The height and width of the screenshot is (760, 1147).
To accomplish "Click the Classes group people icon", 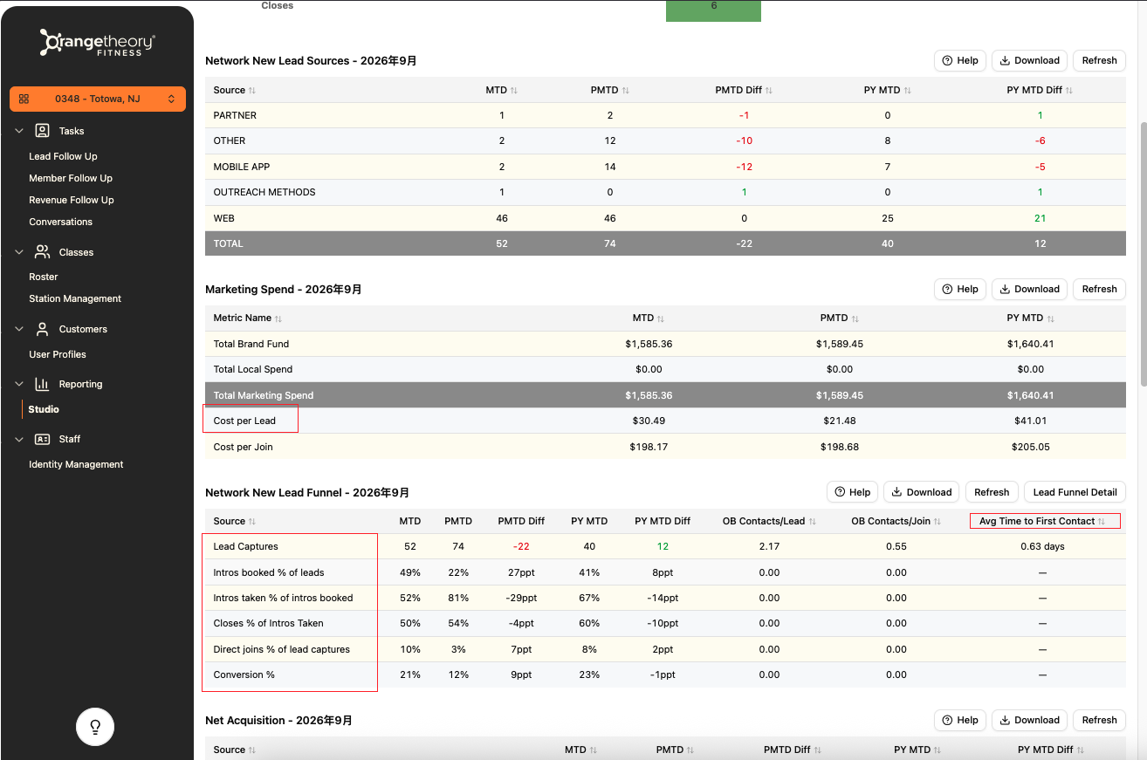I will (x=42, y=252).
